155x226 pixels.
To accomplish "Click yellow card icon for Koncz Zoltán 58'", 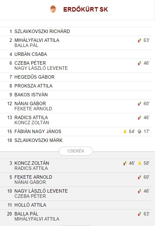I will 139,163.
